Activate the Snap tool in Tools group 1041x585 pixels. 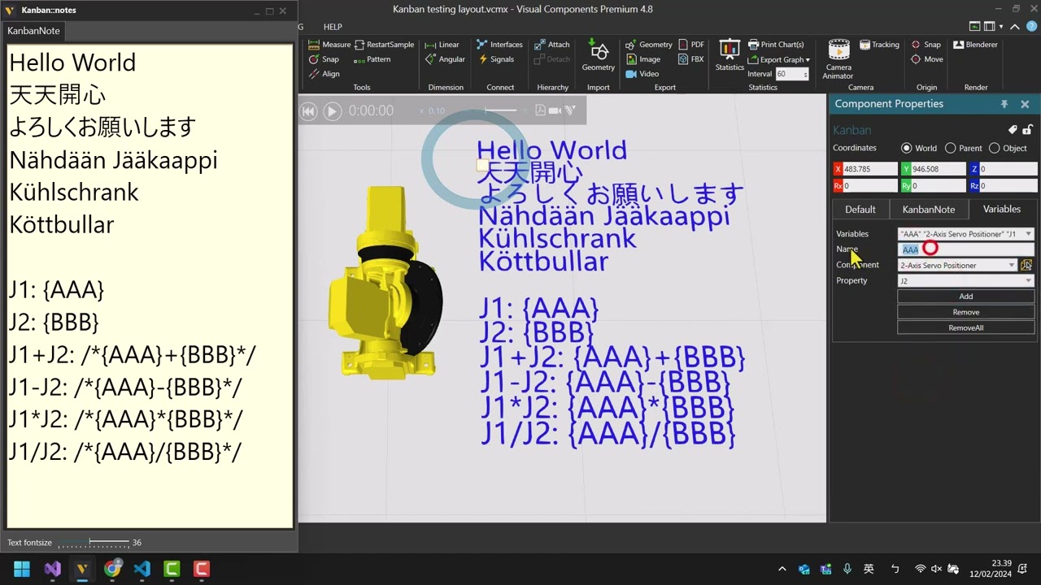324,59
